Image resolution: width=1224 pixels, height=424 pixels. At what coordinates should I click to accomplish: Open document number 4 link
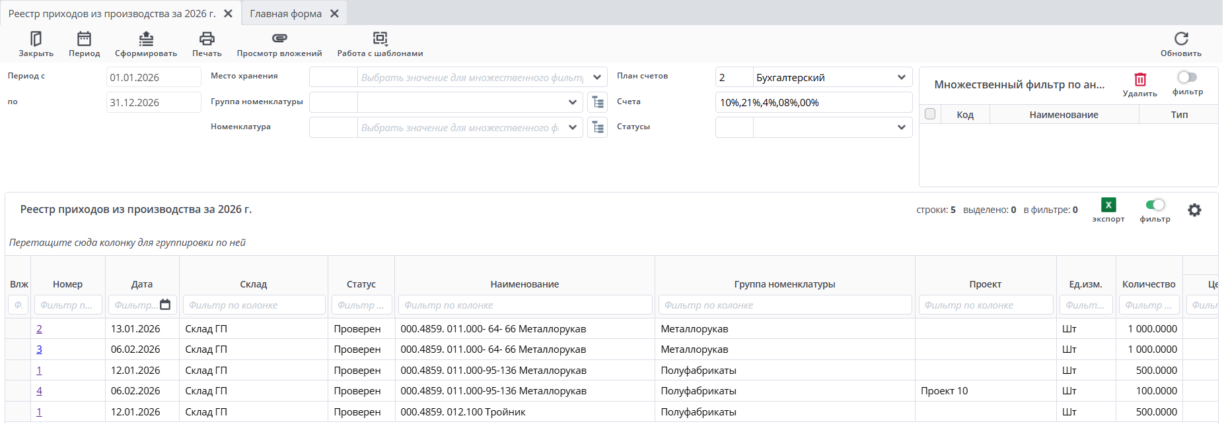pyautogui.click(x=39, y=391)
